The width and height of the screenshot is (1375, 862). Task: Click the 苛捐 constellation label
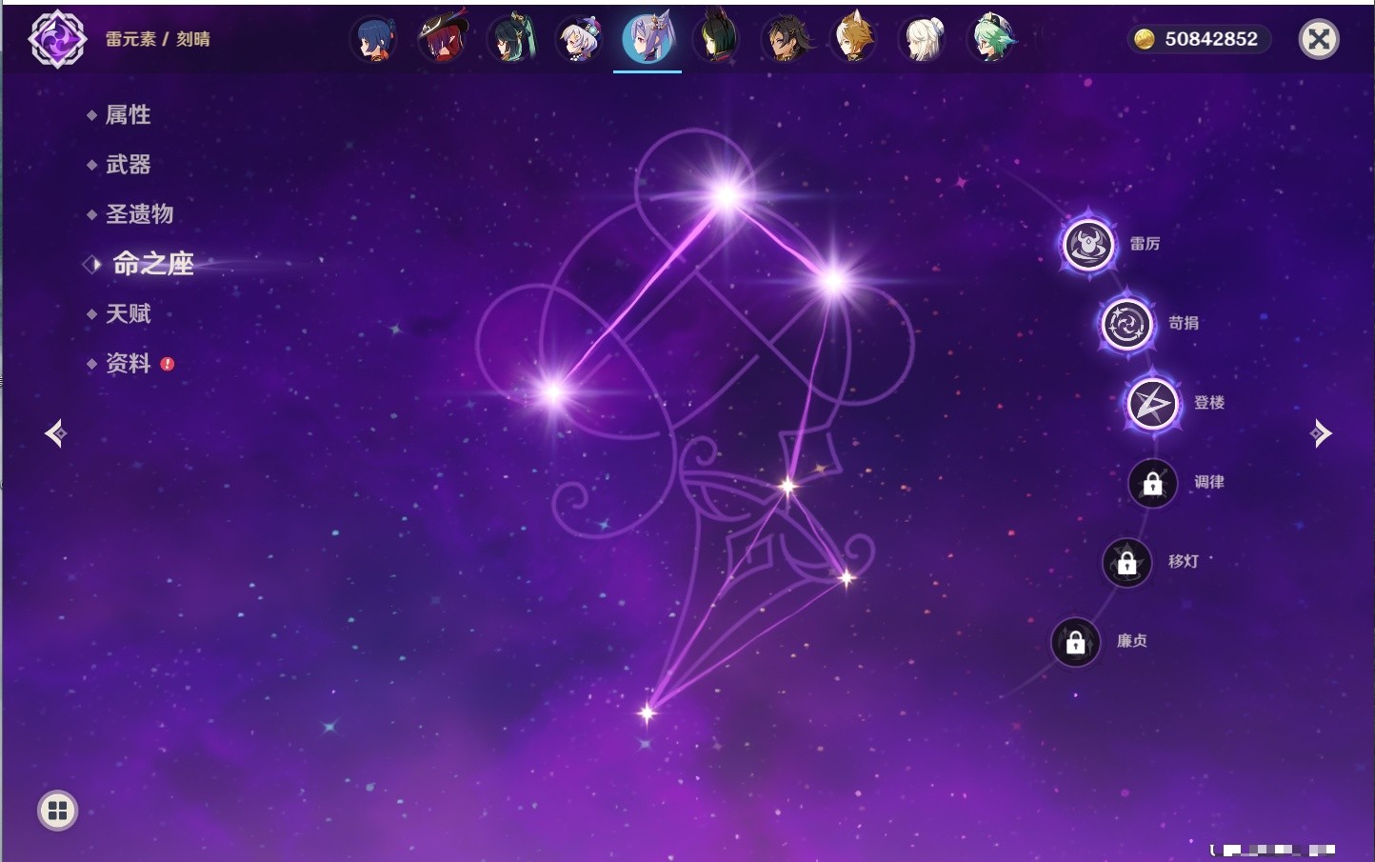(x=1184, y=323)
